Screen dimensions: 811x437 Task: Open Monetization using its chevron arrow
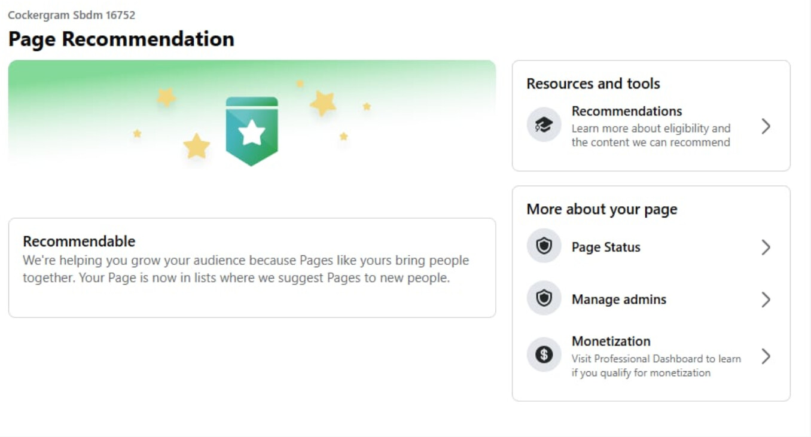point(766,356)
